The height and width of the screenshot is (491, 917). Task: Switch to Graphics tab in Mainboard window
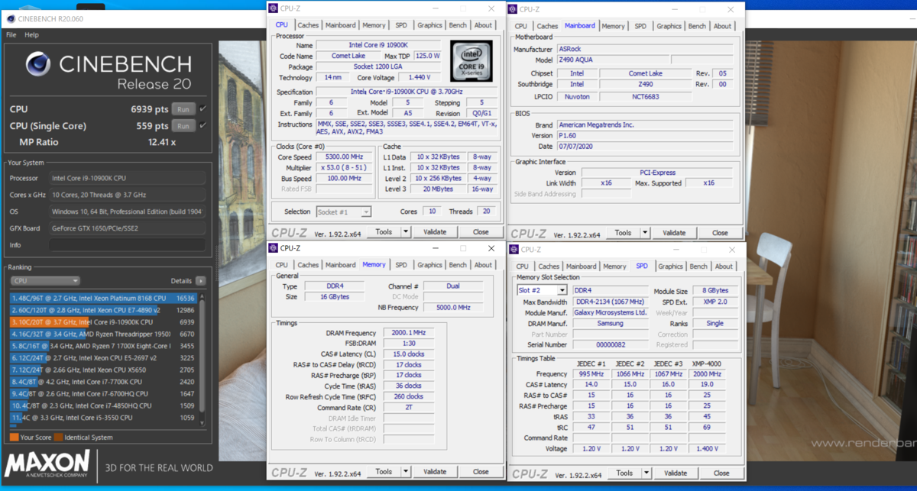point(669,26)
